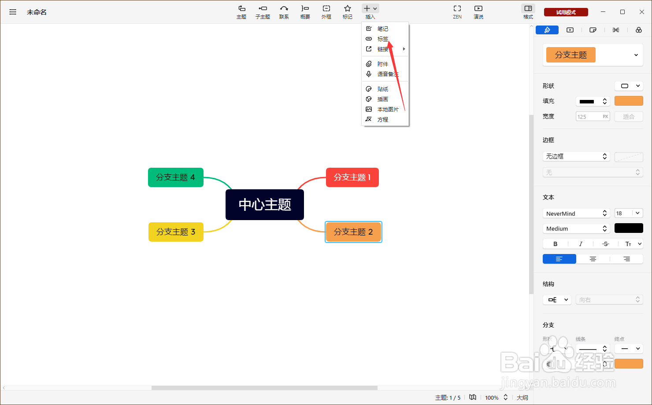Open ZEN mode

[x=457, y=12]
